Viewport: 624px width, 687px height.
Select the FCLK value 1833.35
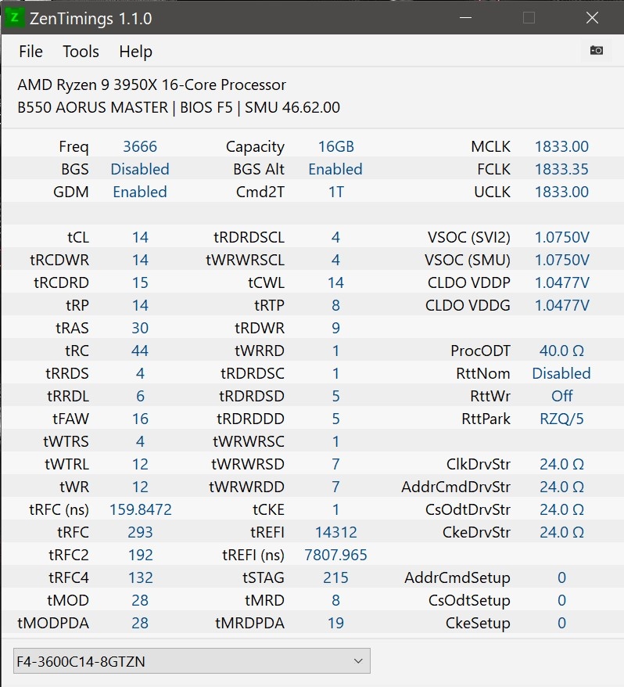[561, 170]
